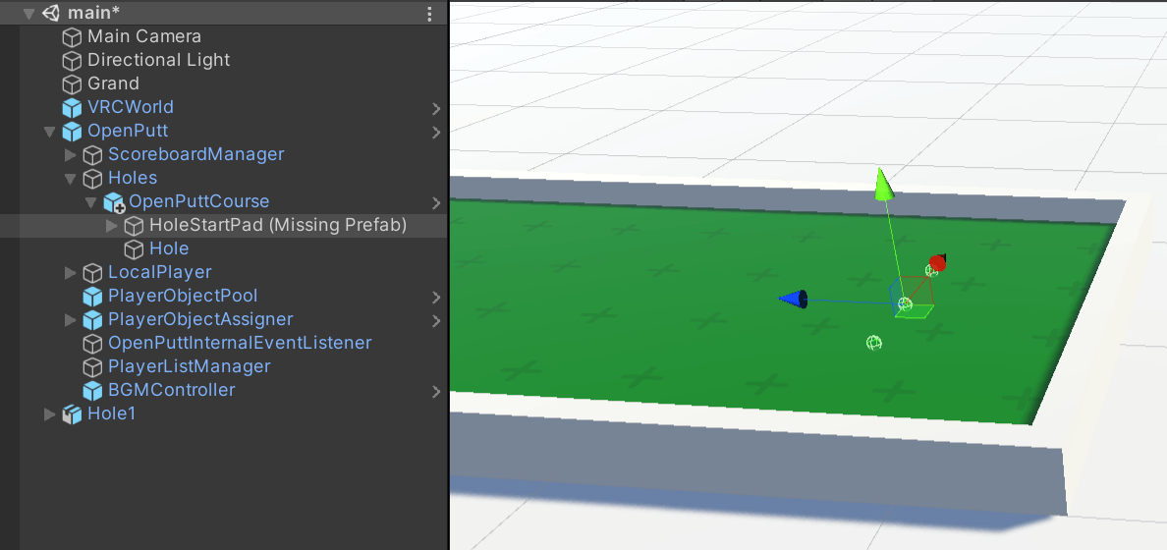
Task: Open OpenPutt prefab via its right chevron
Action: click(x=436, y=133)
